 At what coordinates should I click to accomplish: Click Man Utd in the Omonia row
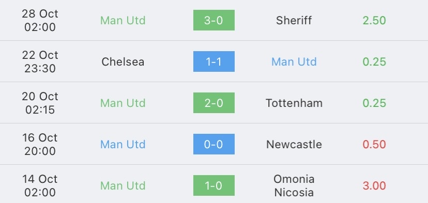[x=123, y=185]
